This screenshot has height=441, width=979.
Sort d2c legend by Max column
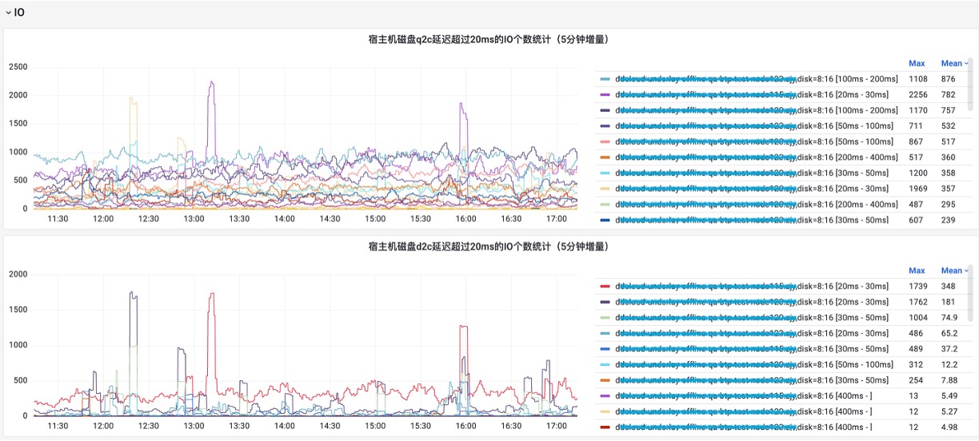pos(917,271)
